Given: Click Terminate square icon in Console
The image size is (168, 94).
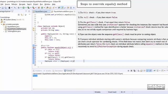Looking at the screenshot, I should coord(128,71).
